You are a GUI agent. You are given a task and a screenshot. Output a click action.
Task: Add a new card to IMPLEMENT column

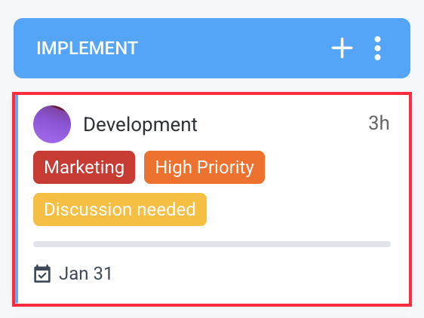[x=342, y=48]
